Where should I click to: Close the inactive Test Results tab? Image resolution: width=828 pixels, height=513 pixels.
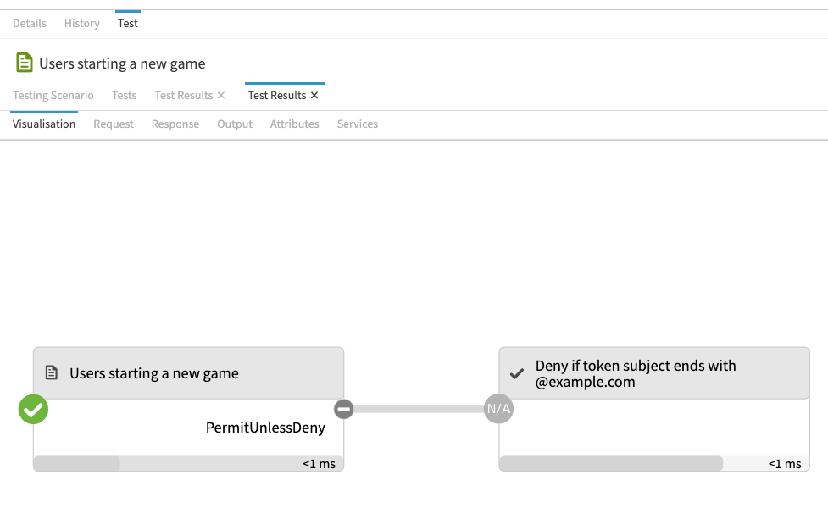coord(221,96)
